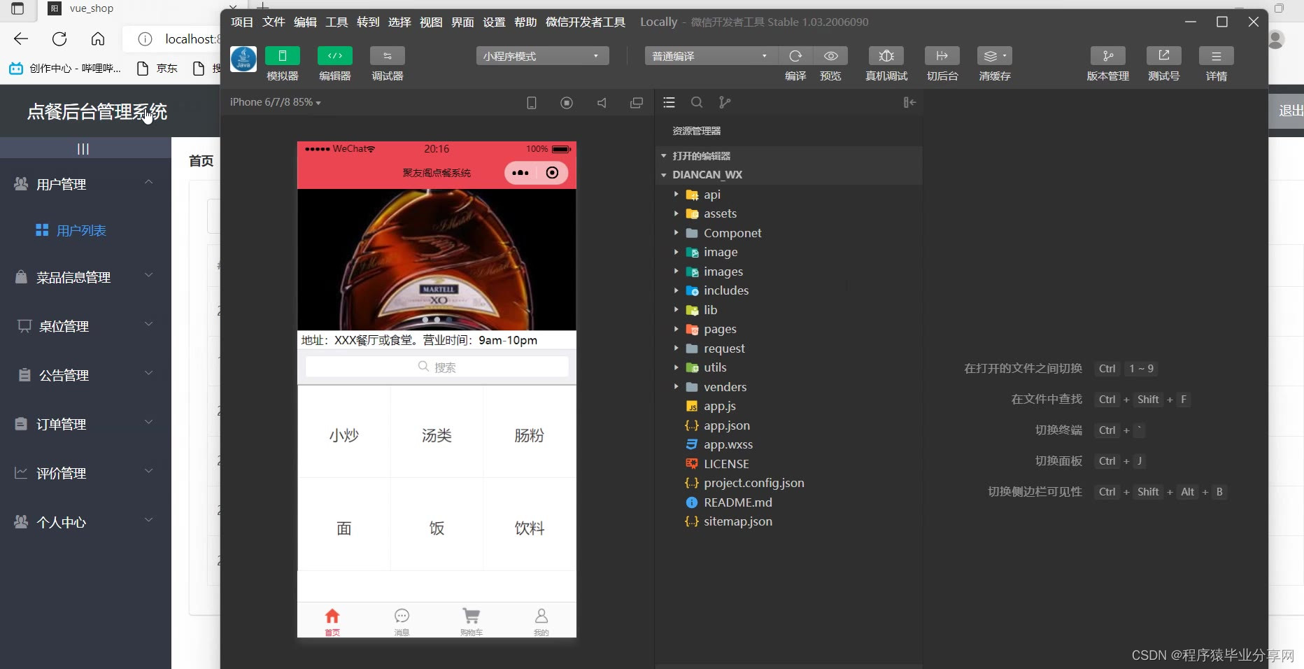Mute the simulator sound
This screenshot has width=1304, height=669.
click(x=602, y=103)
